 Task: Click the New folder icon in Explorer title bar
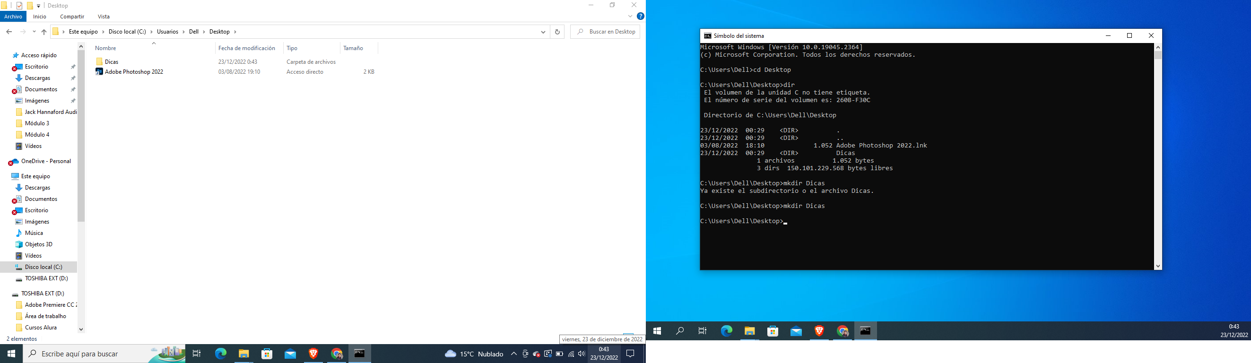pyautogui.click(x=30, y=6)
